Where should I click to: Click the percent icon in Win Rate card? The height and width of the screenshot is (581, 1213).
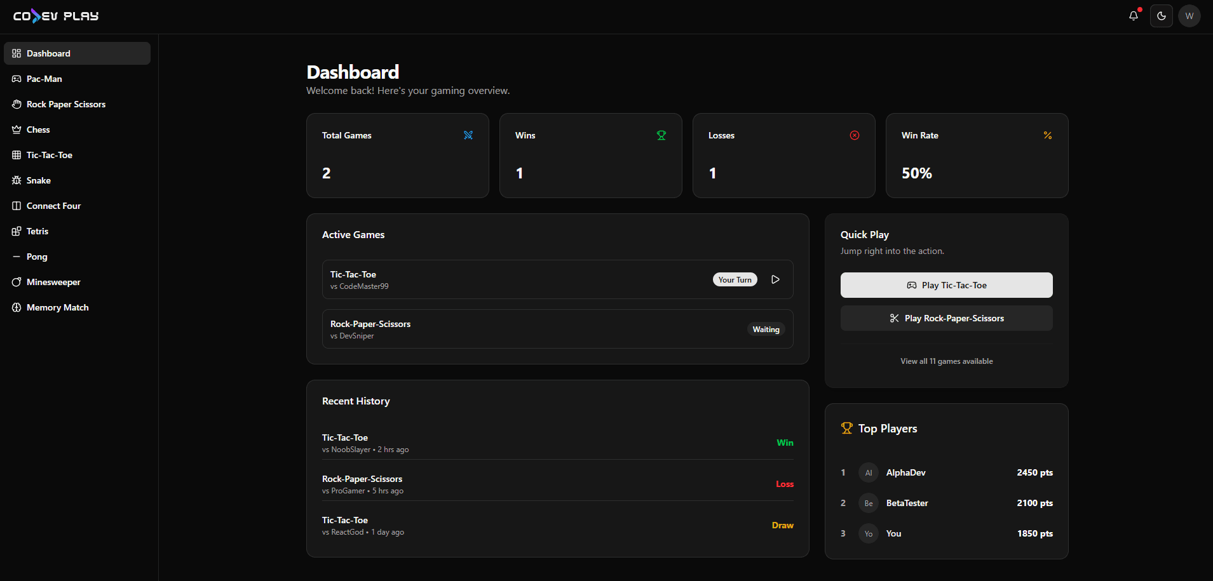(x=1048, y=135)
